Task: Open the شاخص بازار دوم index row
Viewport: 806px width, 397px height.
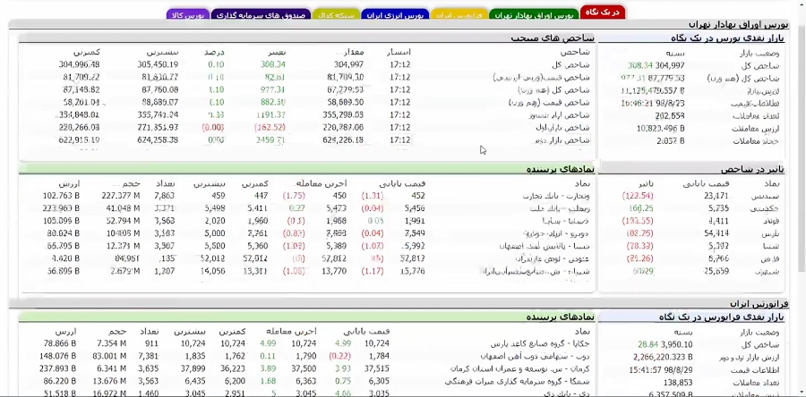Action: [564, 140]
